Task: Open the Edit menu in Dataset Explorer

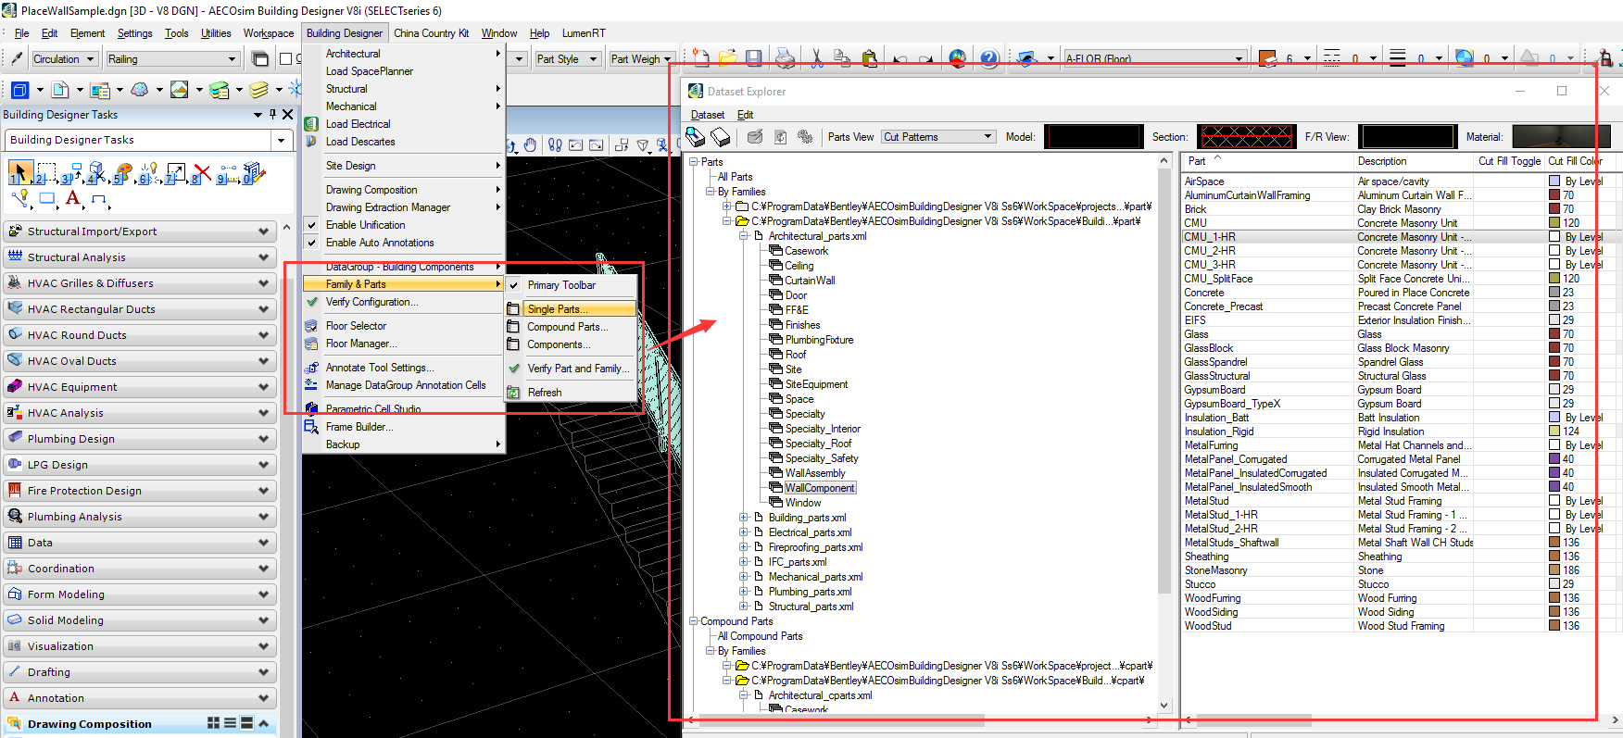Action: click(746, 115)
